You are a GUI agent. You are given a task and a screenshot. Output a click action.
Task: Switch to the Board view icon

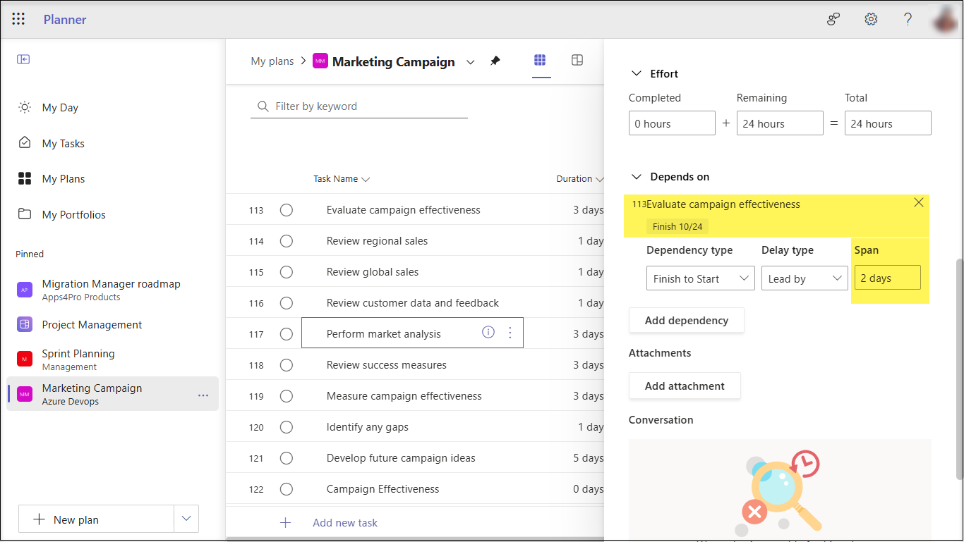coord(577,61)
